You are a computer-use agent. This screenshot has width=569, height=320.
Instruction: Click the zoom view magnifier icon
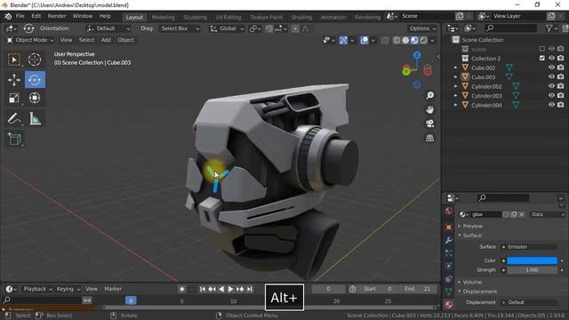tap(430, 95)
